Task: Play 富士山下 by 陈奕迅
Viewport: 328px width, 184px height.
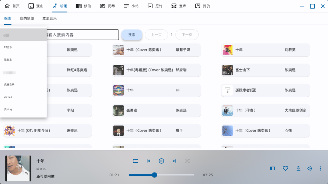Action: click(266, 70)
